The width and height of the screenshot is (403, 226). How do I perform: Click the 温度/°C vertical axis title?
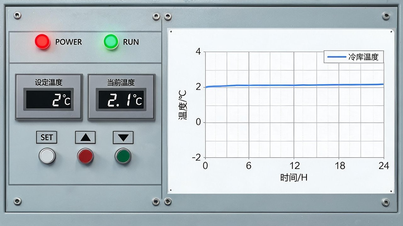coord(183,105)
